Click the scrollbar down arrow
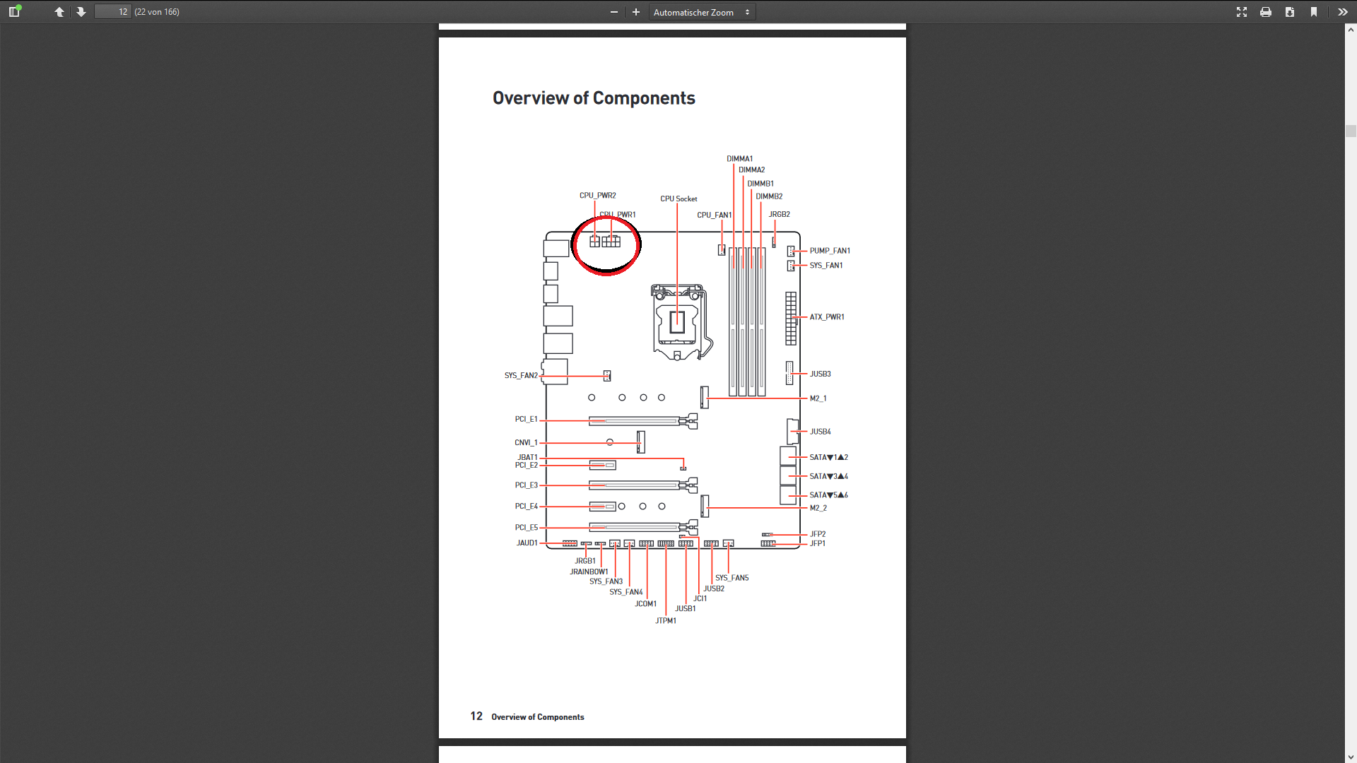The height and width of the screenshot is (763, 1357). (x=1351, y=757)
